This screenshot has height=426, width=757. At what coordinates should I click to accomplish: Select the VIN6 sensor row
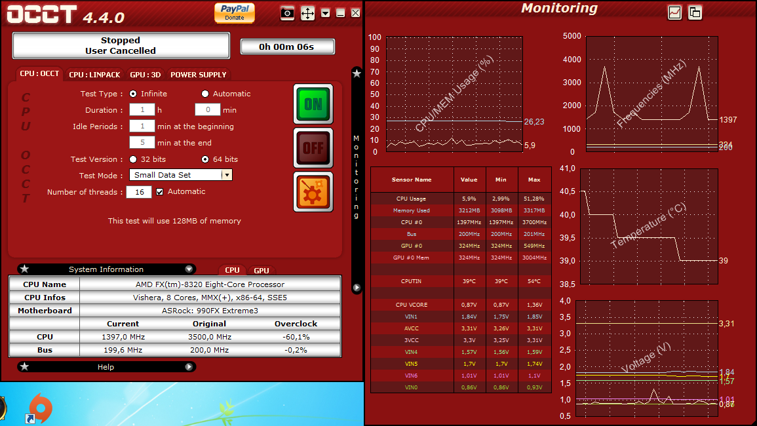click(x=461, y=376)
